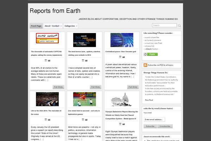This screenshot has height=141, width=211.
Task: Click the 'Jason recommends this week:' heading
Action: (157, 136)
